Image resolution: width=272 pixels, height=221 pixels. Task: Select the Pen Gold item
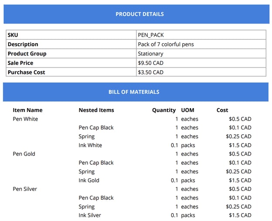click(x=24, y=154)
